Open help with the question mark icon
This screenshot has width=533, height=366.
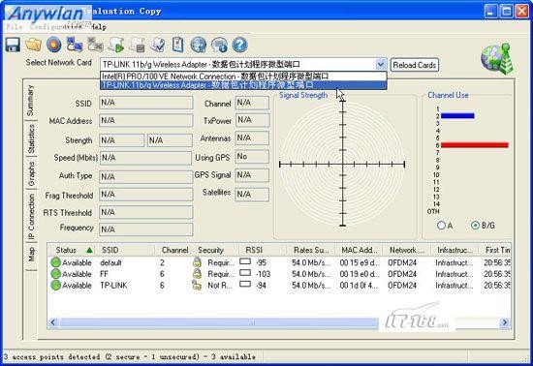(x=240, y=45)
